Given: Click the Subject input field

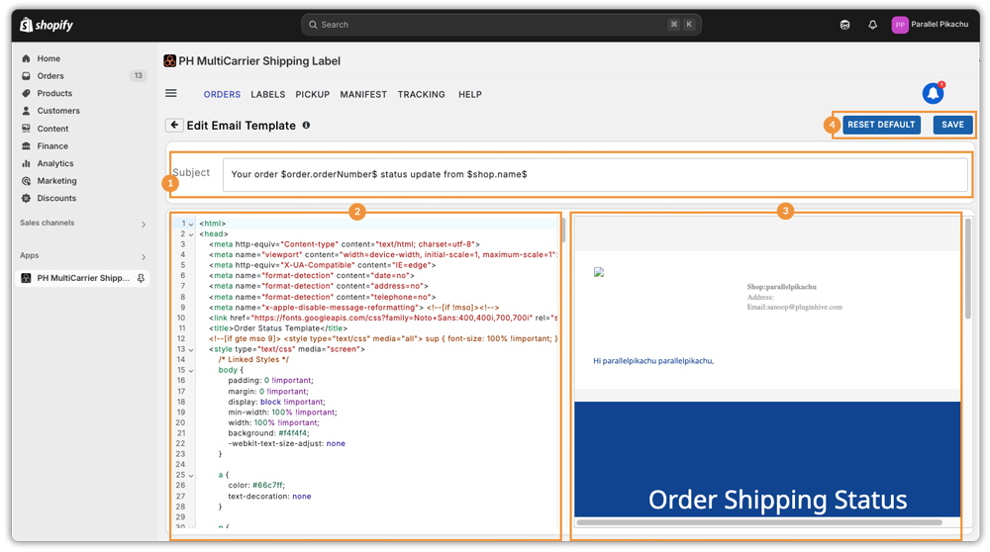Looking at the screenshot, I should [x=595, y=174].
